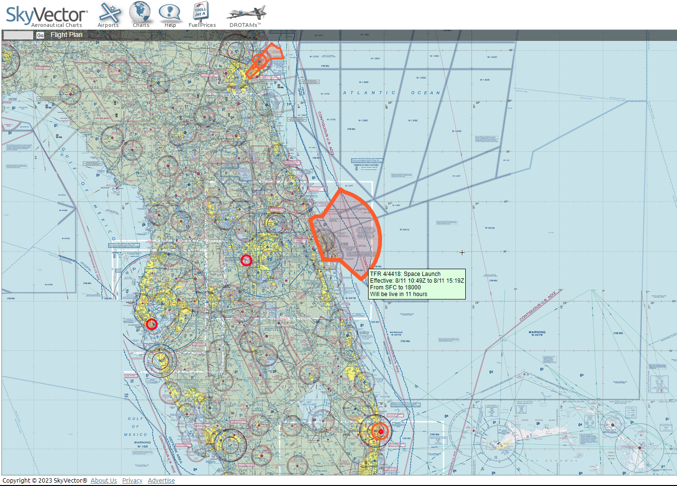
Task: Open the DROTAMs drone icon
Action: (246, 17)
